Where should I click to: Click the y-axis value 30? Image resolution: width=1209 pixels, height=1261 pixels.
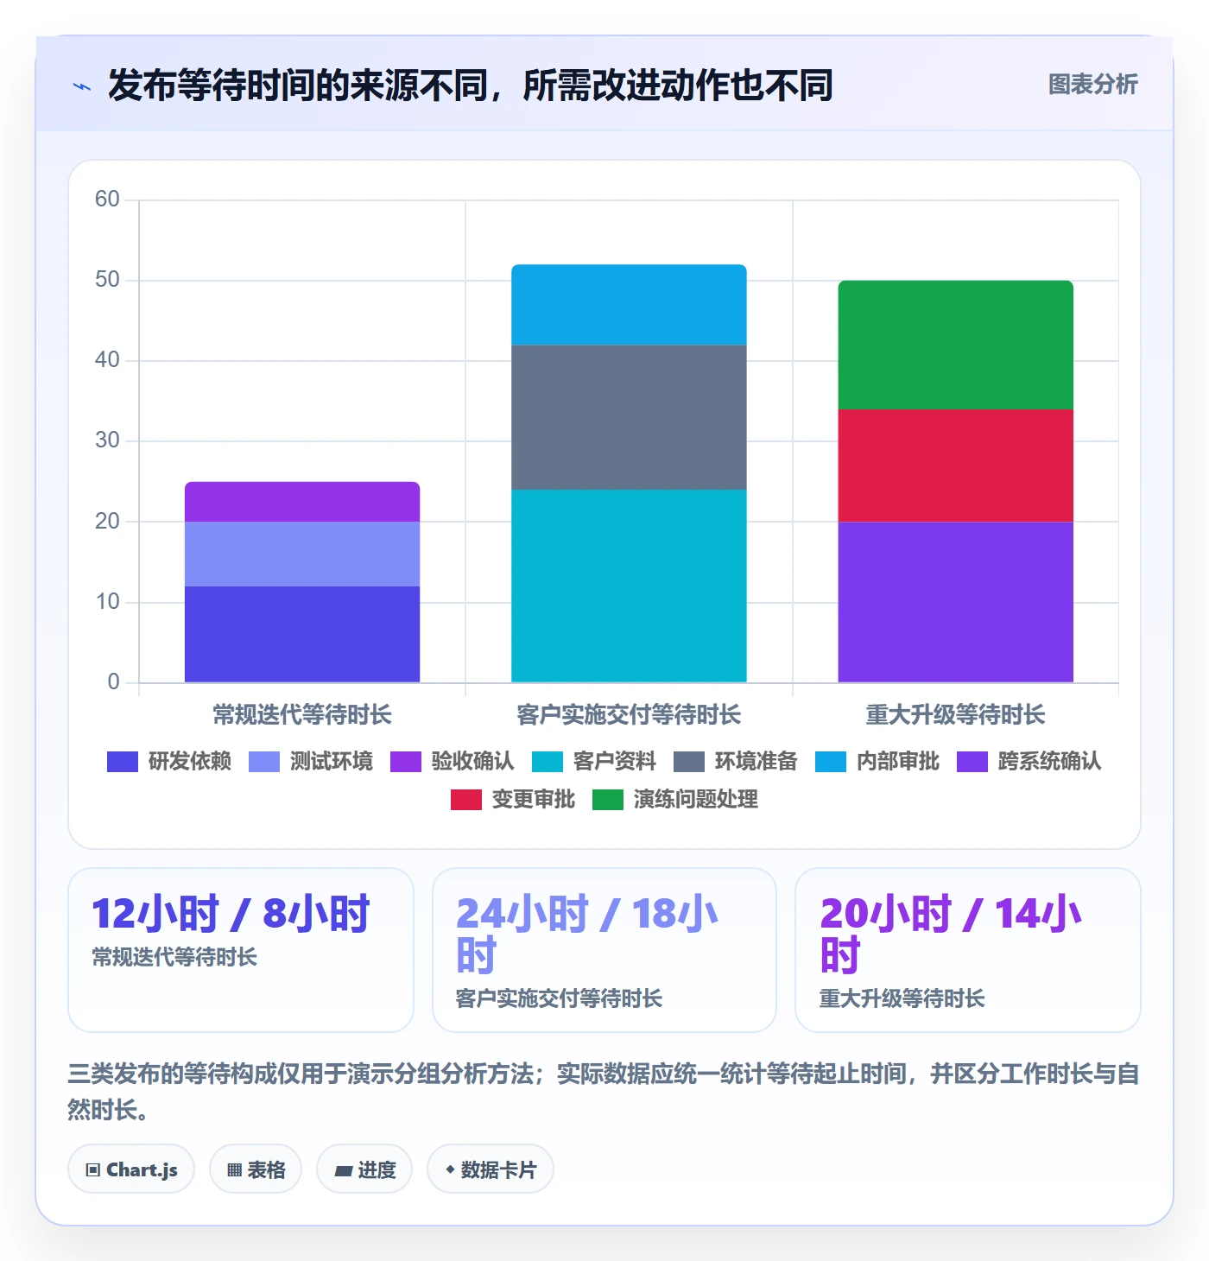(107, 440)
